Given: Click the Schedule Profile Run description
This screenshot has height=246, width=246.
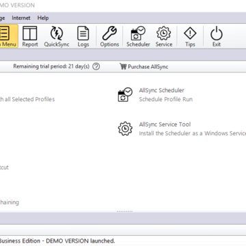Looking at the screenshot, I should [165, 99].
